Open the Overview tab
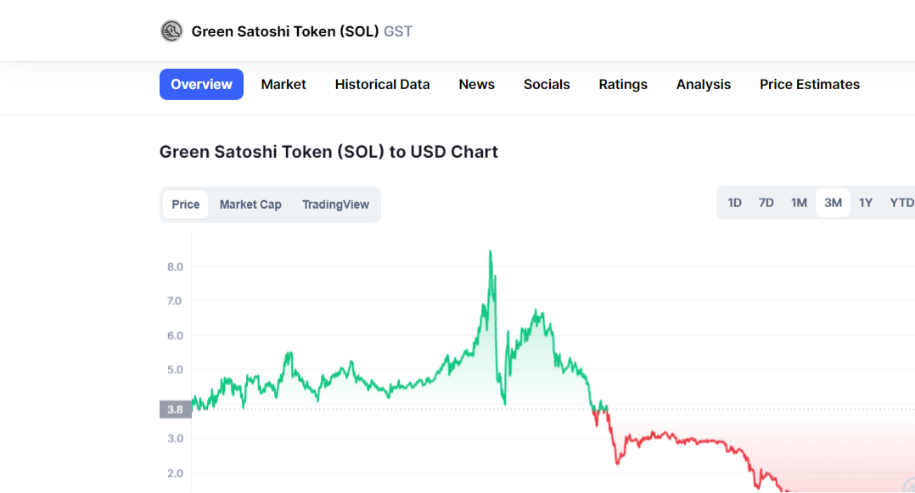Viewport: 915px width, 493px height. click(201, 84)
